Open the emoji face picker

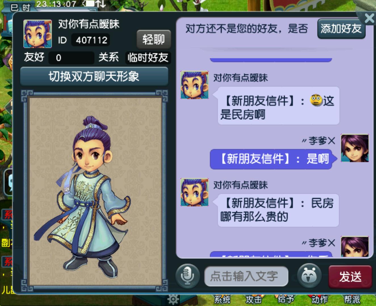point(309,275)
